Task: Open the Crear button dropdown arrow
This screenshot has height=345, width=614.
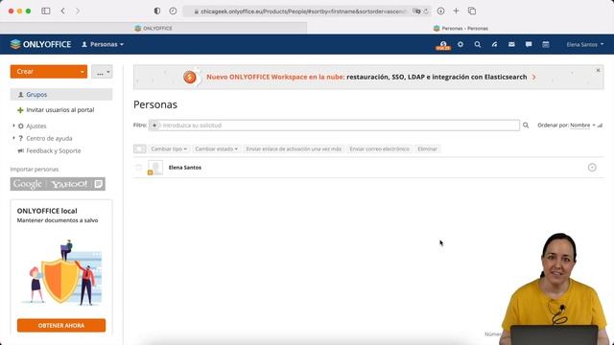Action: [82, 72]
